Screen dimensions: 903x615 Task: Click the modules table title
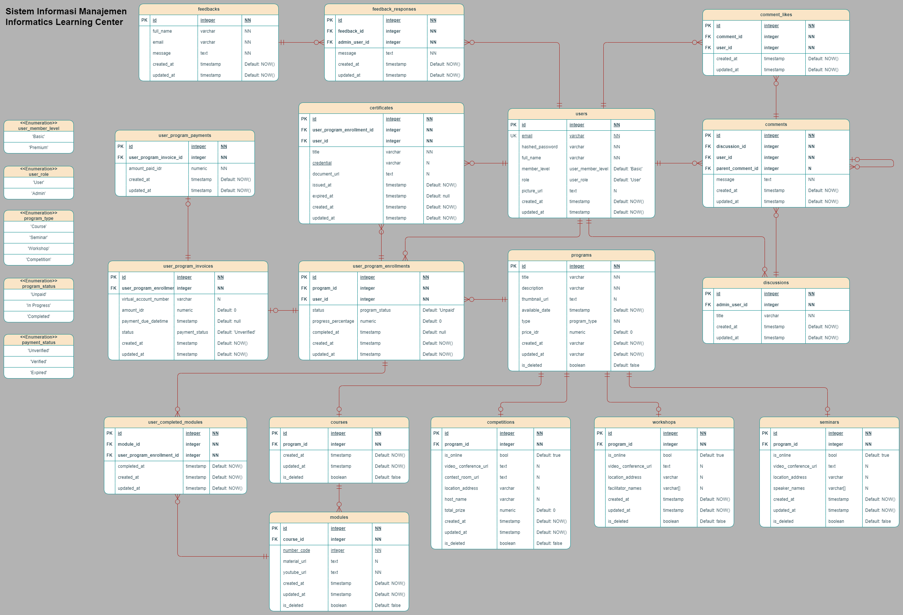(339, 517)
